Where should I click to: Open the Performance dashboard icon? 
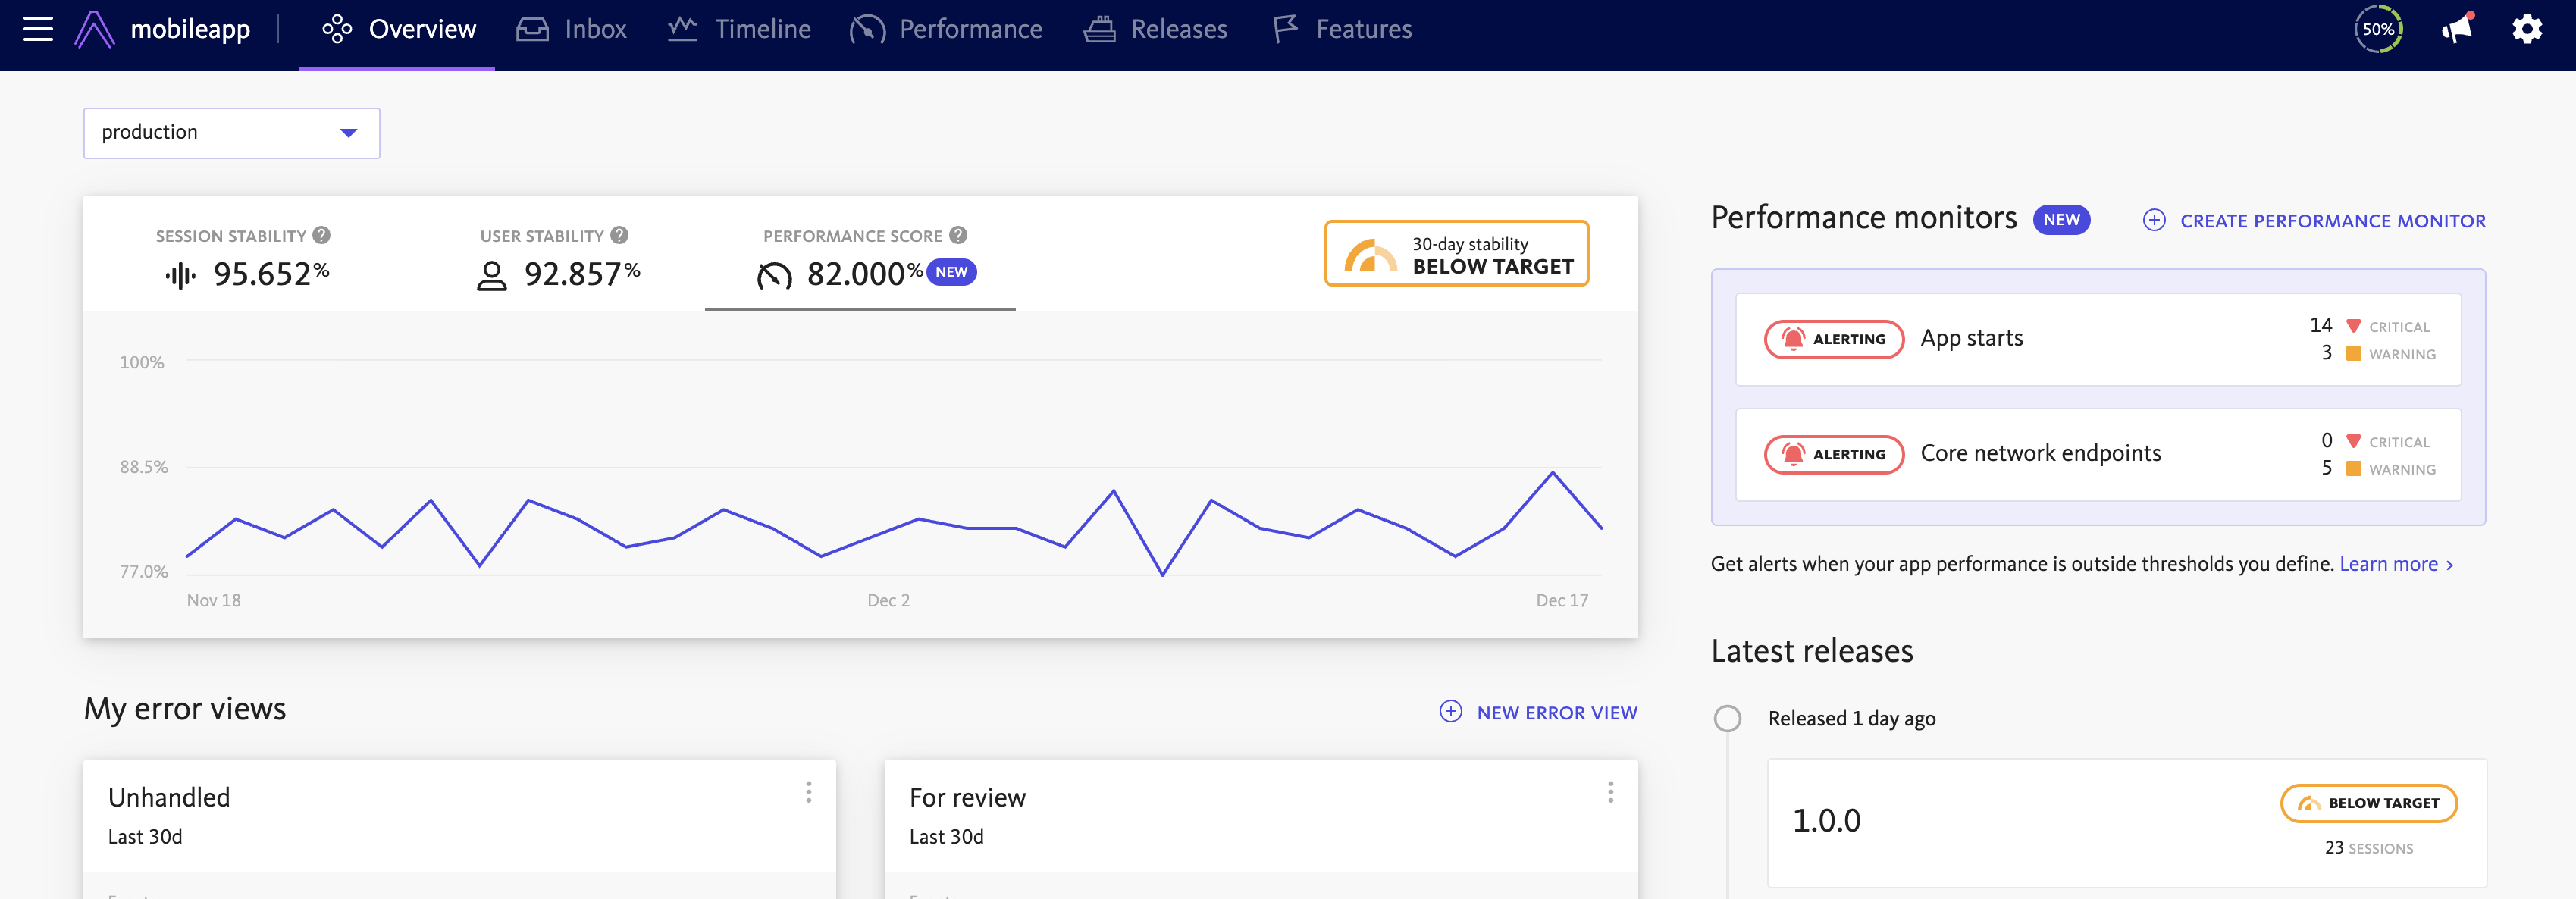click(867, 29)
